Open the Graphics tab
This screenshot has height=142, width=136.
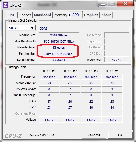(91, 15)
